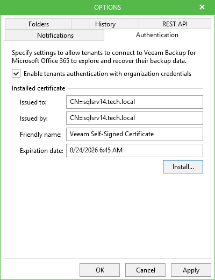Focus the Issued to text field

click(134, 102)
